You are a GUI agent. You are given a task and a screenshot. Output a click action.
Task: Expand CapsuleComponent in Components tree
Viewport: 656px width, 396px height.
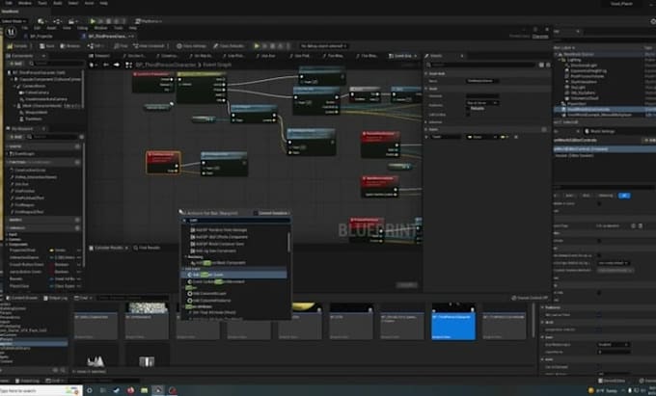click(x=13, y=79)
